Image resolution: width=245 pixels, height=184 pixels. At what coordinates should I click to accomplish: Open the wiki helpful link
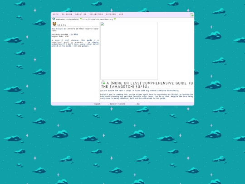click(67, 36)
